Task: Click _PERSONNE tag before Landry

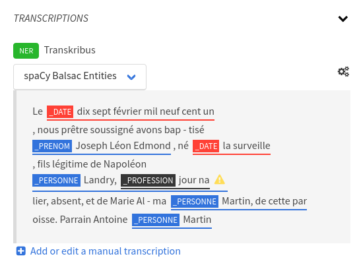Action: pos(56,180)
